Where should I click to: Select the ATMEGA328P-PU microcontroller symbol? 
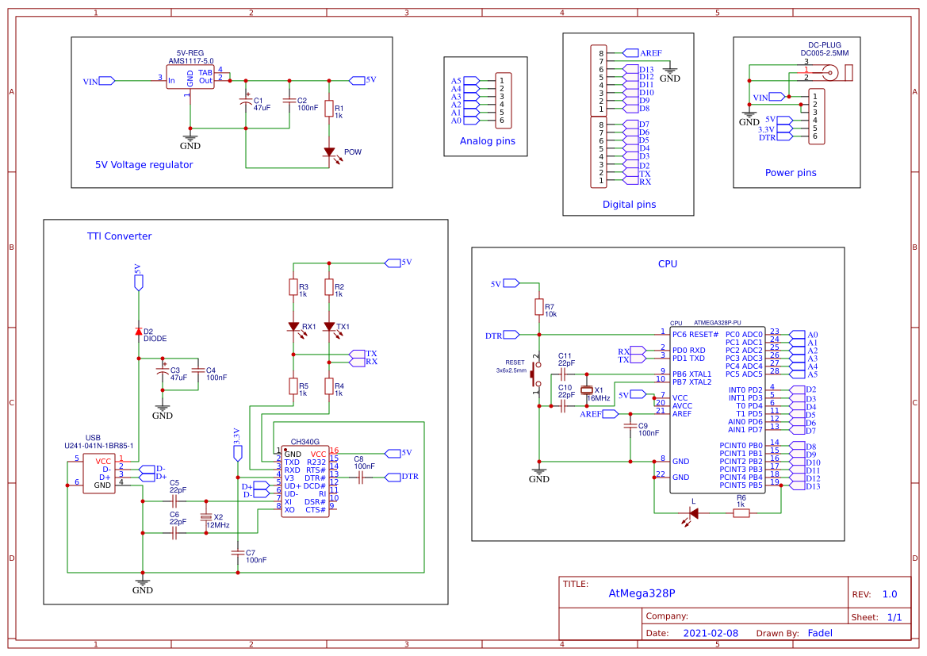718,409
